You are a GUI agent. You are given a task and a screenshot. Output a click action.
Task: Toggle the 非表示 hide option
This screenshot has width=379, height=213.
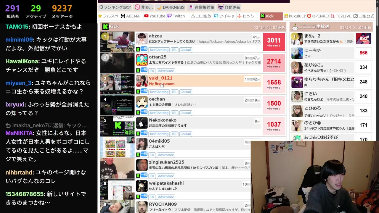point(144,7)
